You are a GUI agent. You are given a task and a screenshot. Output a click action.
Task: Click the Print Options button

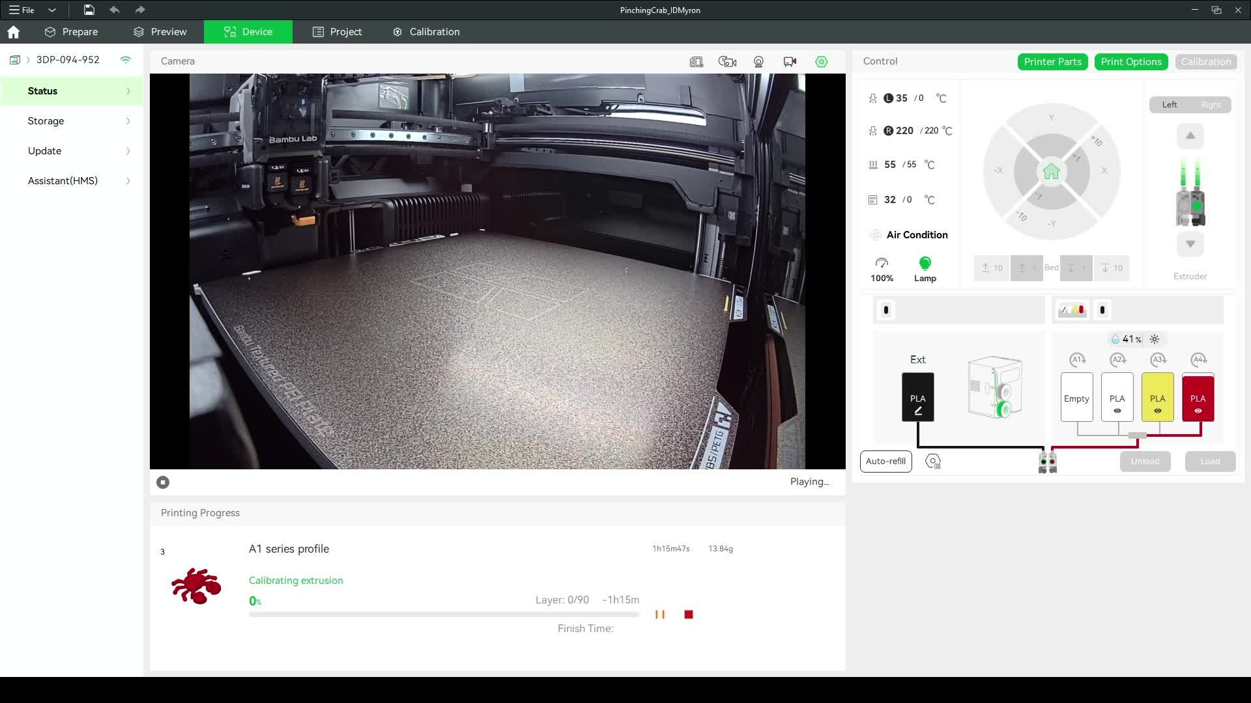tap(1130, 62)
